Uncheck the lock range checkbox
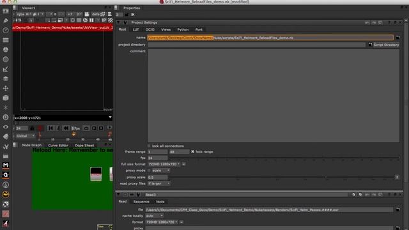 (193, 151)
